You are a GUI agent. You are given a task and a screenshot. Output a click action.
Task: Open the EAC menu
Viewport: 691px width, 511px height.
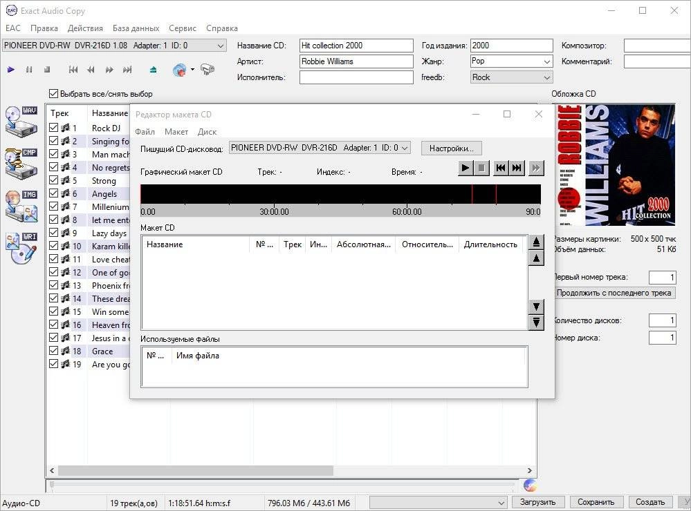click(x=12, y=28)
